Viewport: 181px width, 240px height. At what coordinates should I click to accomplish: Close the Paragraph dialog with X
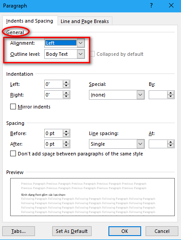(x=171, y=6)
